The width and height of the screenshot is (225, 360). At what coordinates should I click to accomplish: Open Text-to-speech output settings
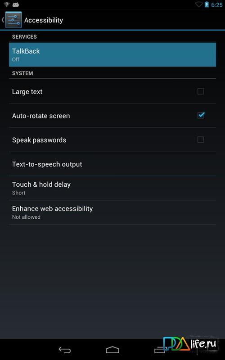pyautogui.click(x=112, y=164)
